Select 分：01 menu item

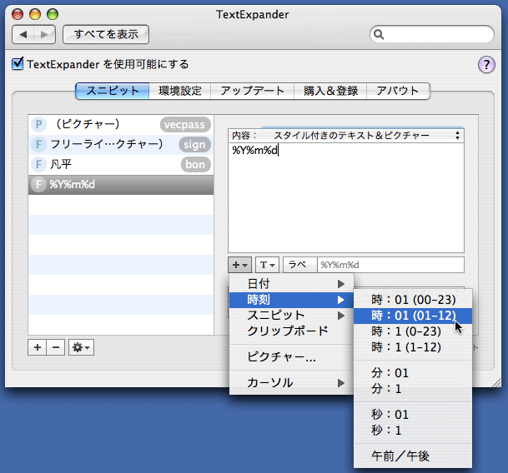point(413,373)
